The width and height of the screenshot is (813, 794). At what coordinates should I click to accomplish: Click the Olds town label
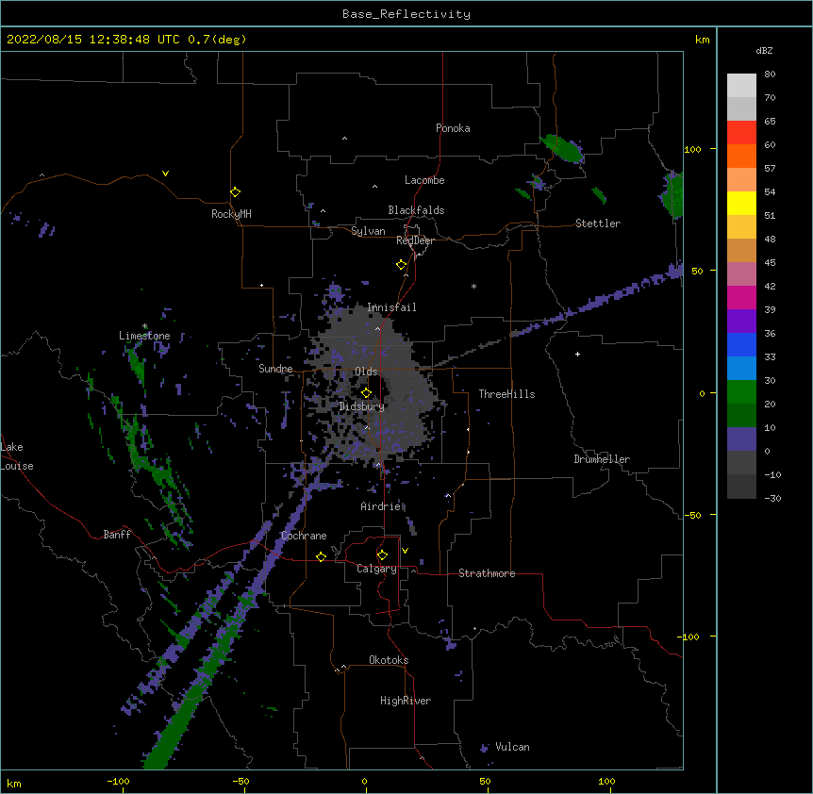pos(366,372)
